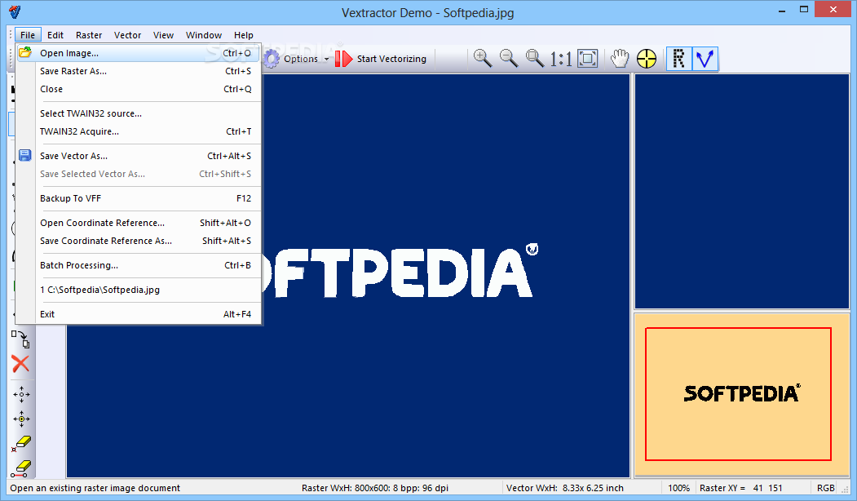
Task: Click the RGB status bar label
Action: click(825, 488)
